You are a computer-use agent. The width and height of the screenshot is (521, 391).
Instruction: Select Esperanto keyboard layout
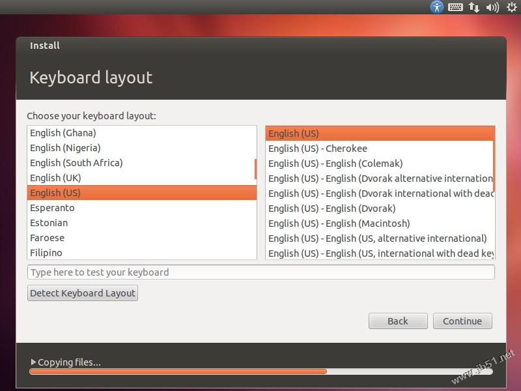tap(142, 208)
